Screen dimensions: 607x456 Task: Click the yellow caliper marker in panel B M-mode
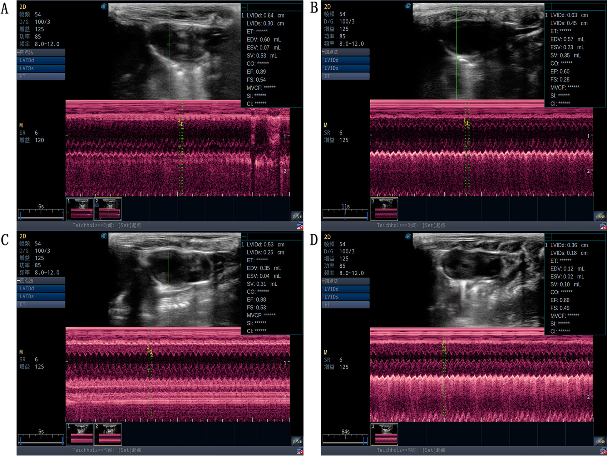pyautogui.click(x=466, y=122)
